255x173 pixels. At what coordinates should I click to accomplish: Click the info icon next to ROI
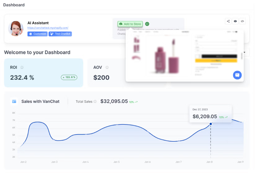tap(22, 68)
